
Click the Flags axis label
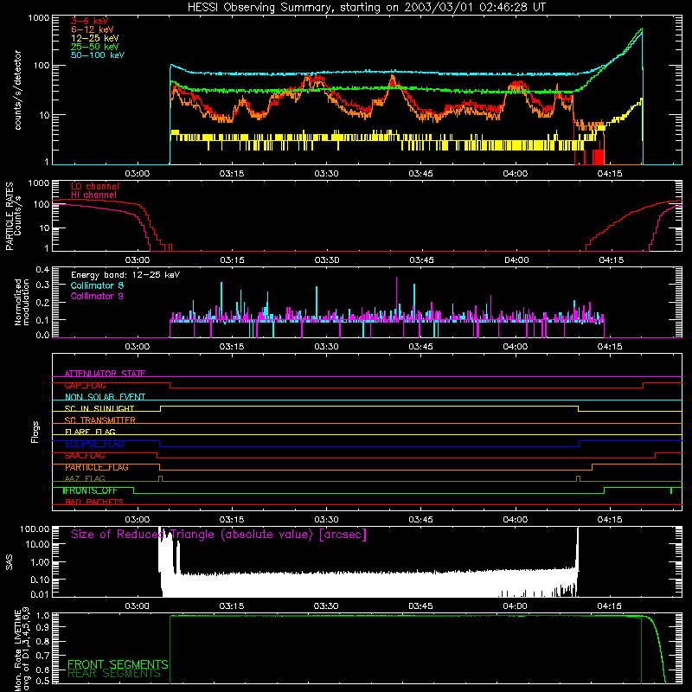[x=35, y=432]
